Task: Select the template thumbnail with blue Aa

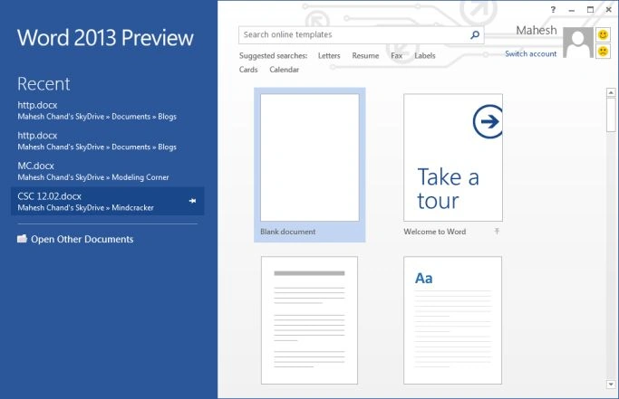Action: point(453,320)
